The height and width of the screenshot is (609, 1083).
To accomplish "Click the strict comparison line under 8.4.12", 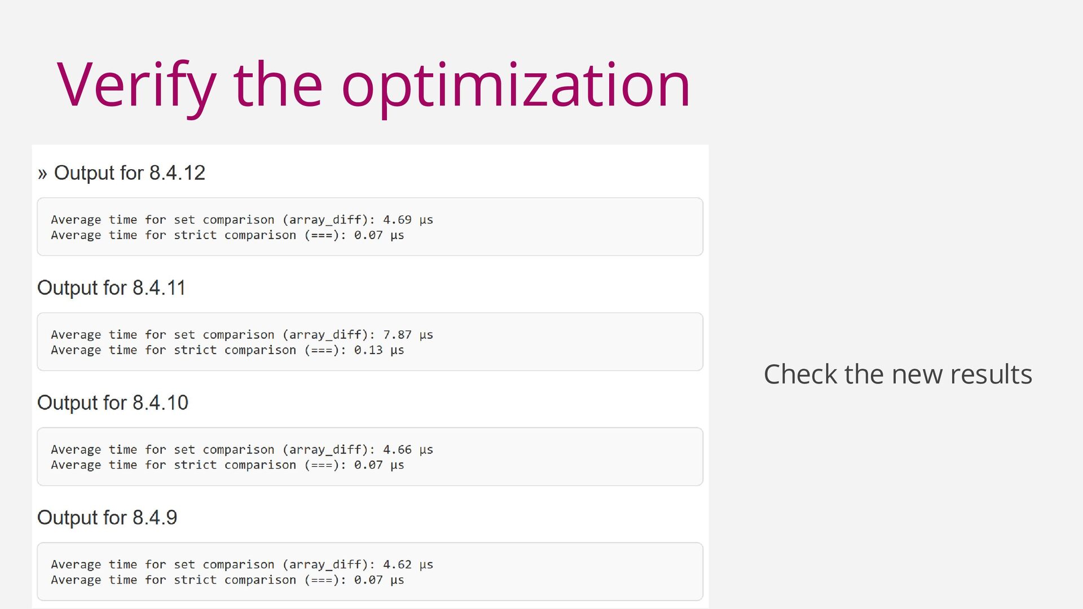I will pyautogui.click(x=227, y=235).
